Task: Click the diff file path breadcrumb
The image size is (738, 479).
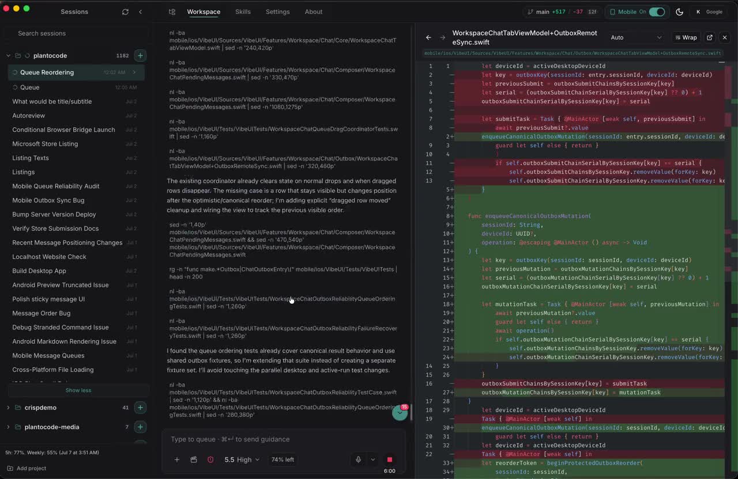Action: (x=573, y=53)
